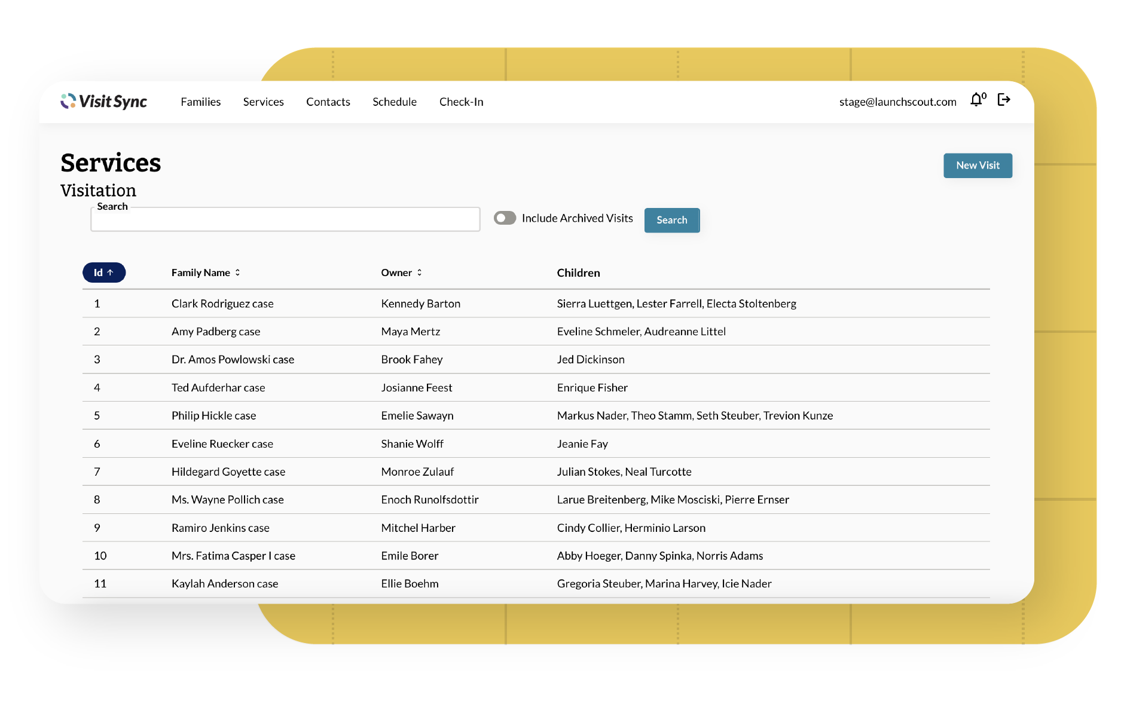
Task: Click the logout icon
Action: tap(1004, 100)
